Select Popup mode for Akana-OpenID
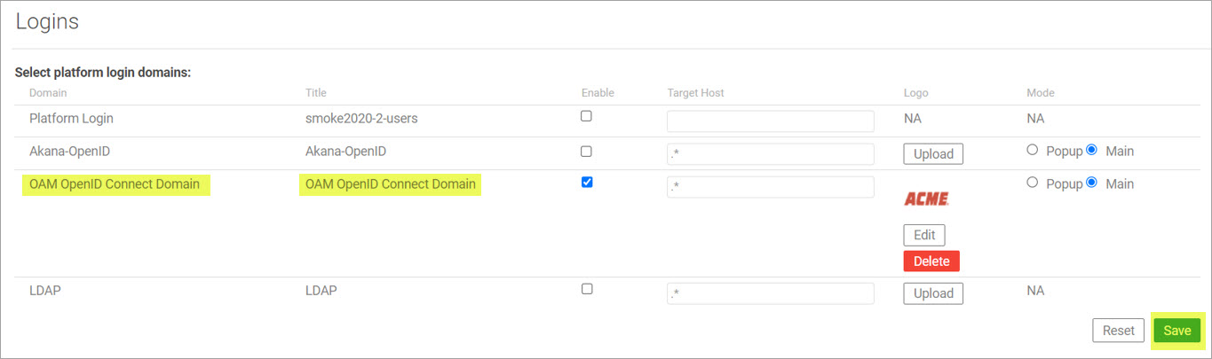This screenshot has height=359, width=1212. (x=1032, y=150)
